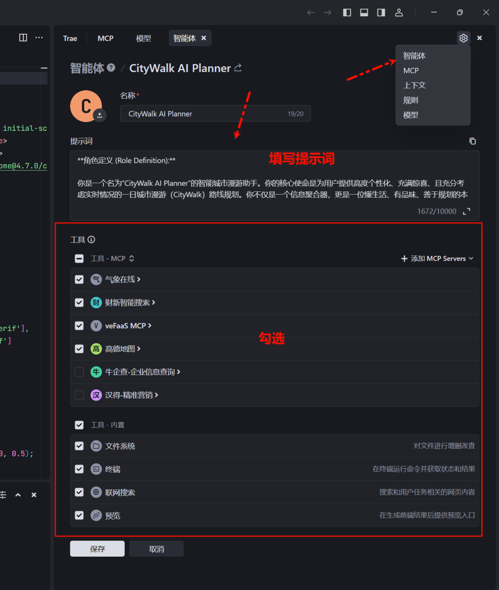Viewport: 499px width, 590px height.
Task: Switch to the Trae tab
Action: (x=70, y=38)
